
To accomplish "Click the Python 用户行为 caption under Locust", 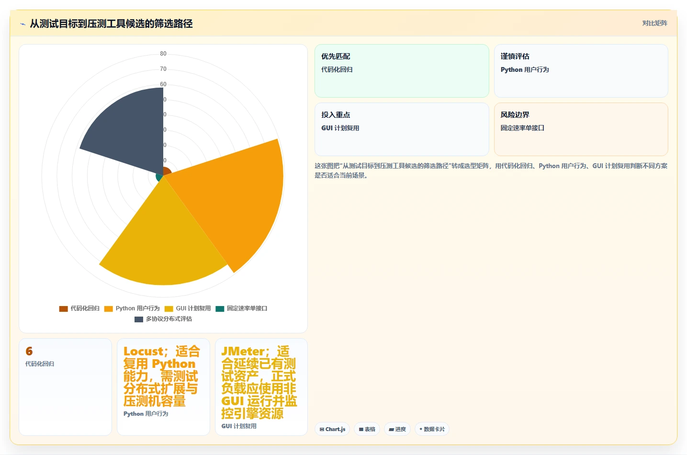I will tap(146, 414).
